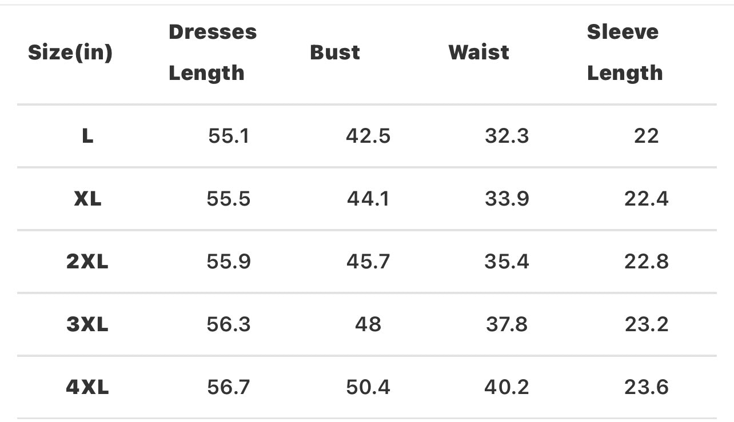
Task: Click the Waist column header
Action: [478, 53]
